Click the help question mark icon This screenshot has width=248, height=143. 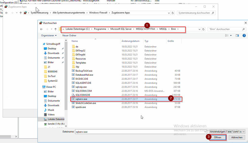(244, 35)
